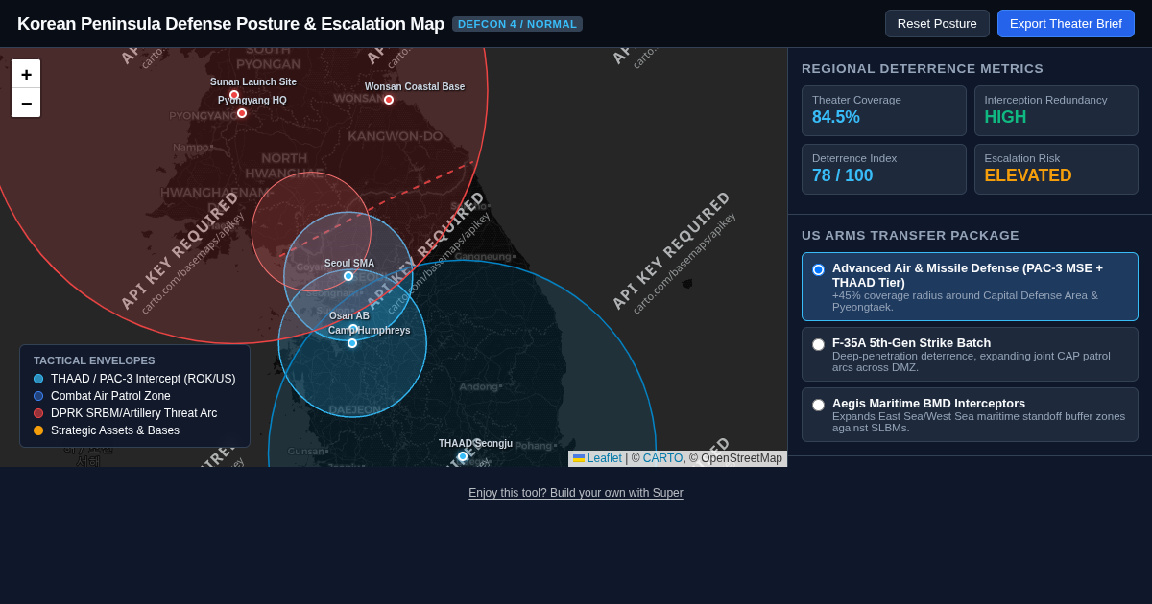Click the THAAD/PAC-3 Intercept legend dot

(38, 379)
